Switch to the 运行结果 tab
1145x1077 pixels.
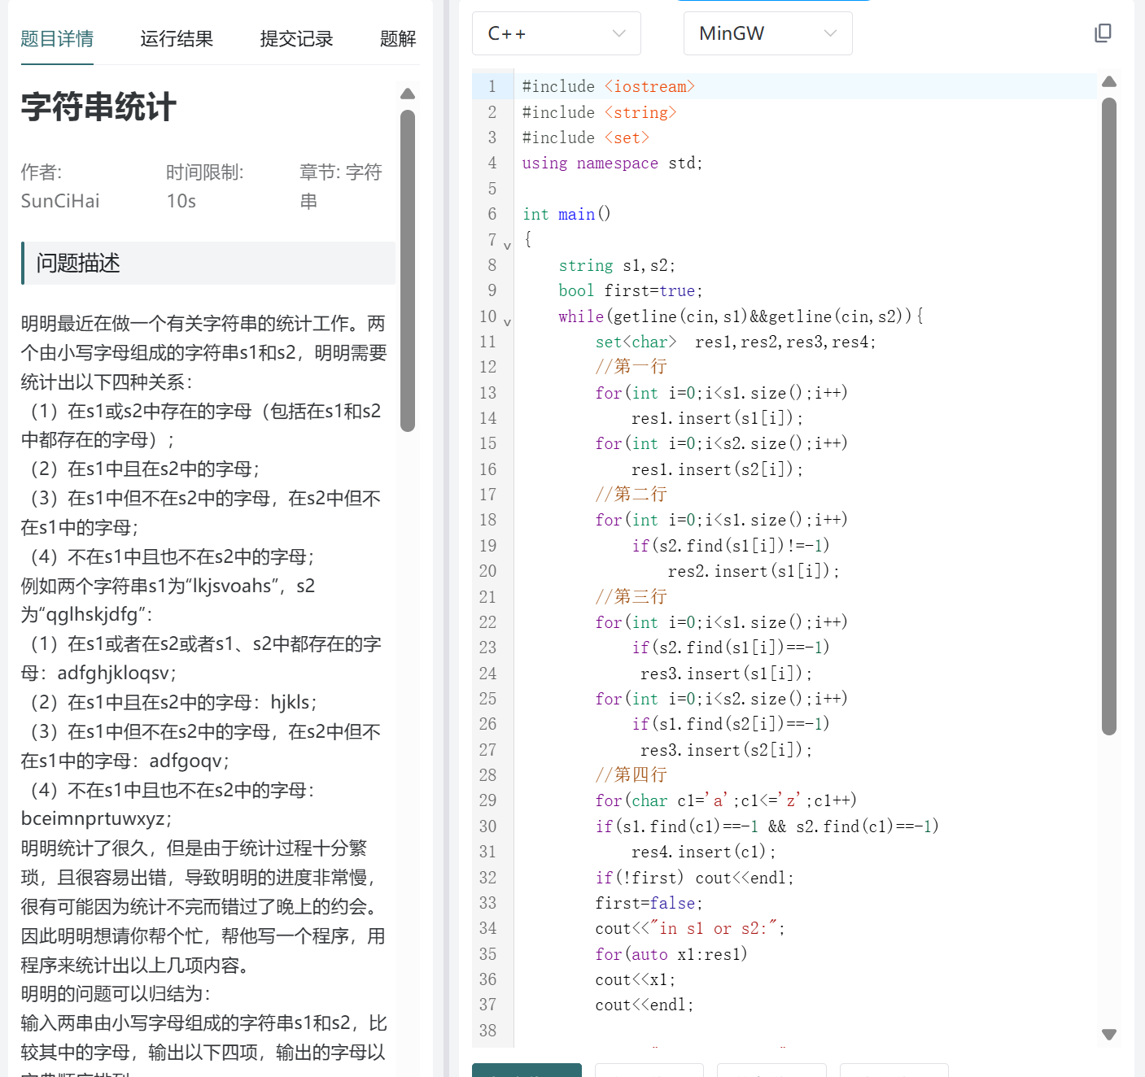coord(177,38)
